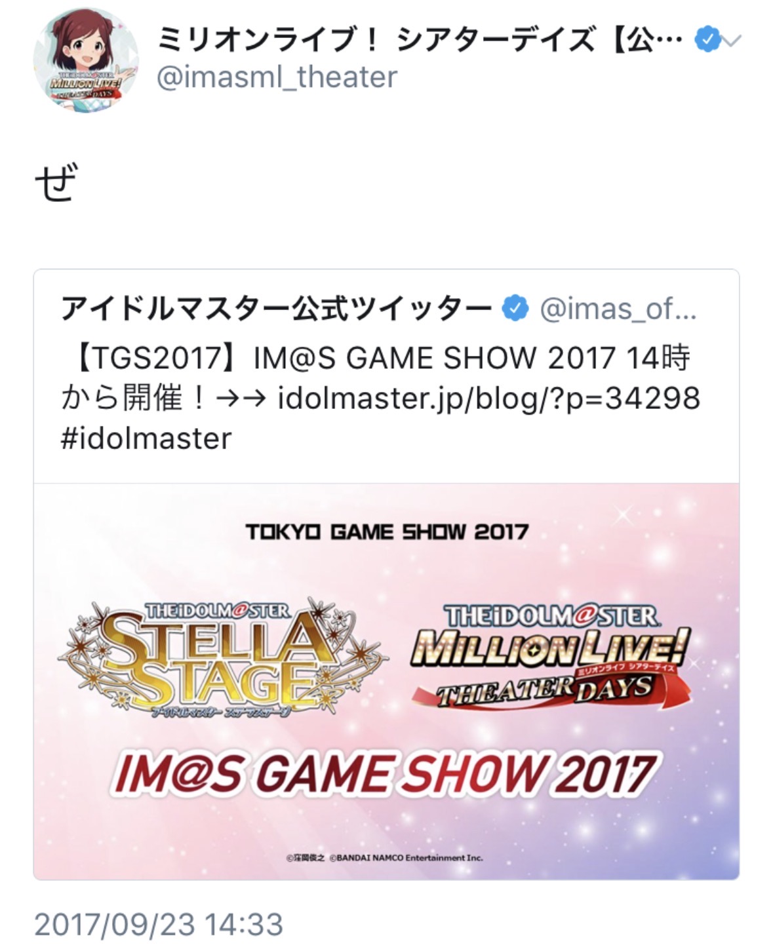Click the quoted tweet's verified badge
Screen dimensions: 773x951
(516, 309)
